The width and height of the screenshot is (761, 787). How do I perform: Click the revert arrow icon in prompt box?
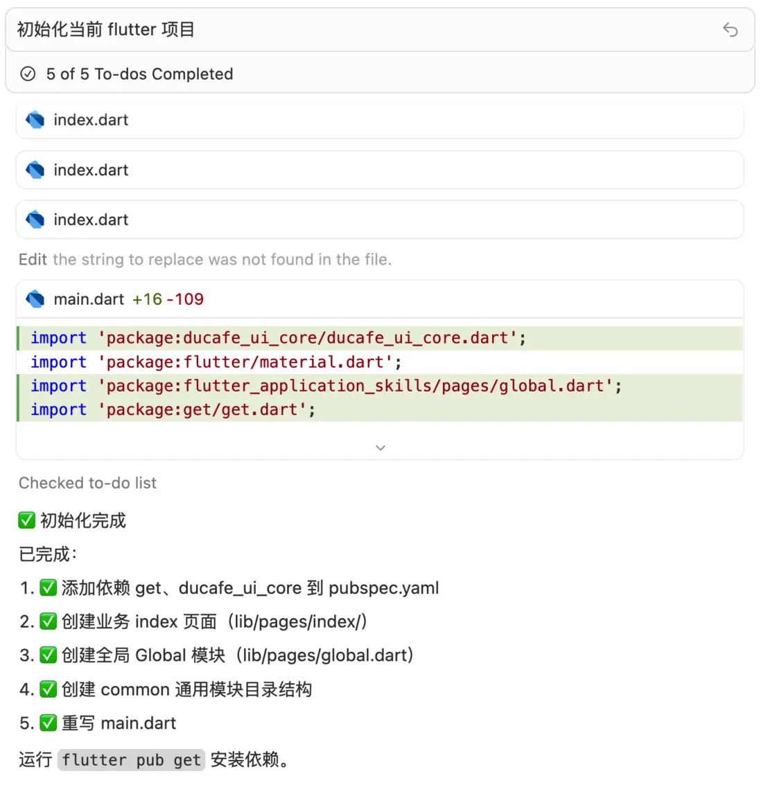click(x=730, y=29)
